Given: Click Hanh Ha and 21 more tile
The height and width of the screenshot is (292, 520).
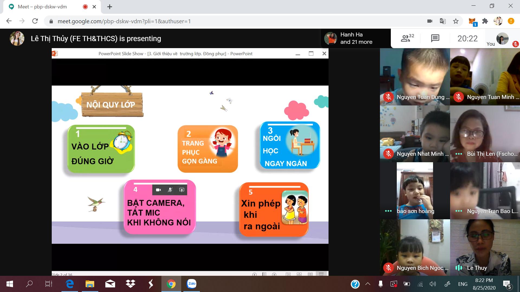Looking at the screenshot, I should [x=356, y=38].
